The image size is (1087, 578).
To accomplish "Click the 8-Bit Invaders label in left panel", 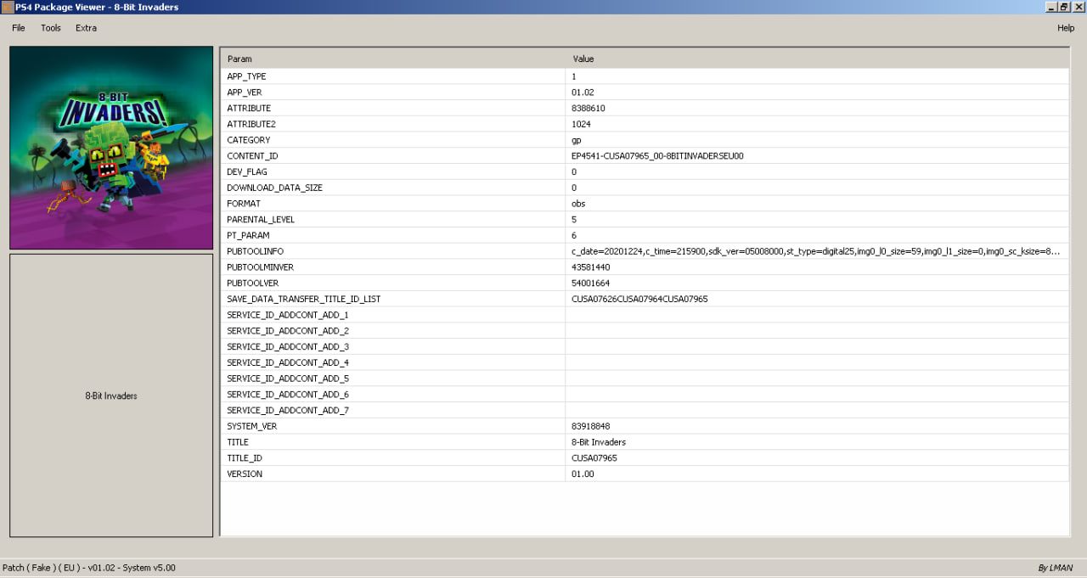I will tap(111, 396).
